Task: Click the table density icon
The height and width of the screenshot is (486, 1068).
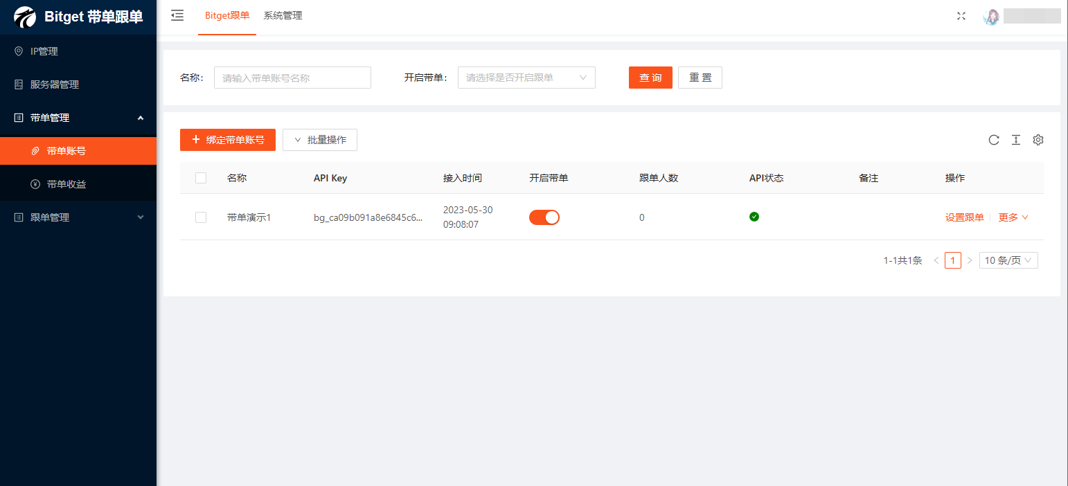Action: 1016,140
